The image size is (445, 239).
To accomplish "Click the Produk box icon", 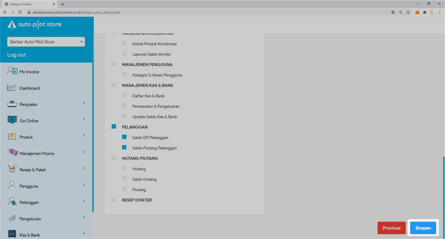I will pos(12,136).
